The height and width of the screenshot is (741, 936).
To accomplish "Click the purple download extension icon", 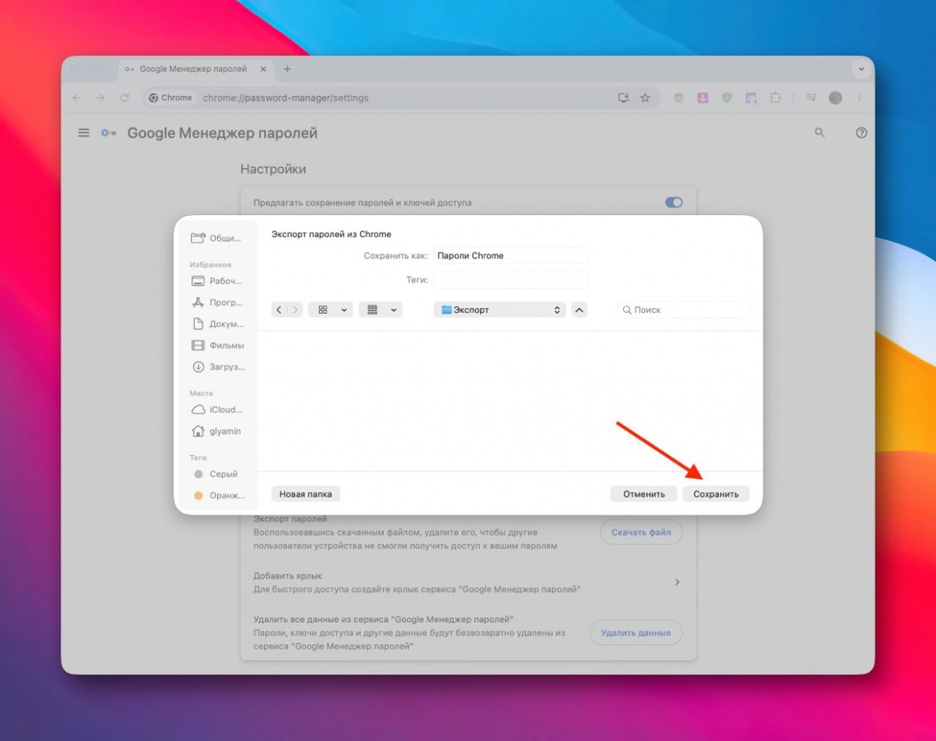I will click(703, 98).
